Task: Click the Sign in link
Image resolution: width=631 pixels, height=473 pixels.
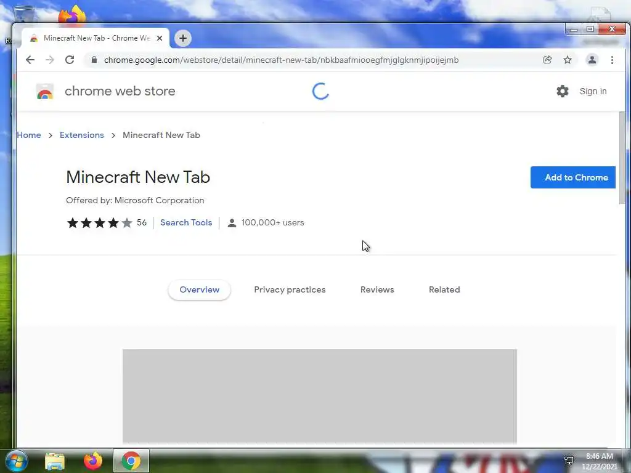Action: click(x=593, y=91)
